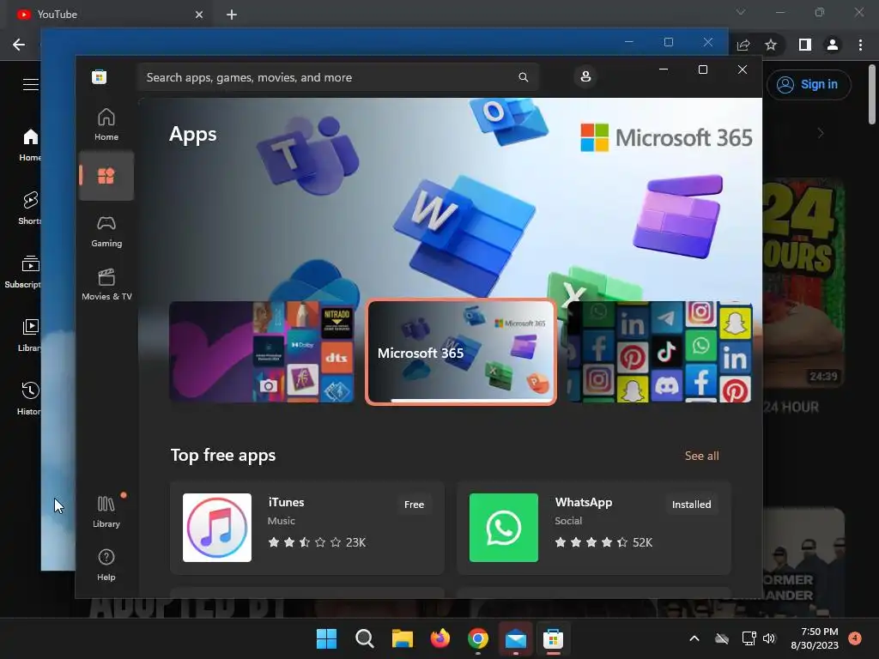Bookmark this page with Chrome star icon

pos(771,45)
